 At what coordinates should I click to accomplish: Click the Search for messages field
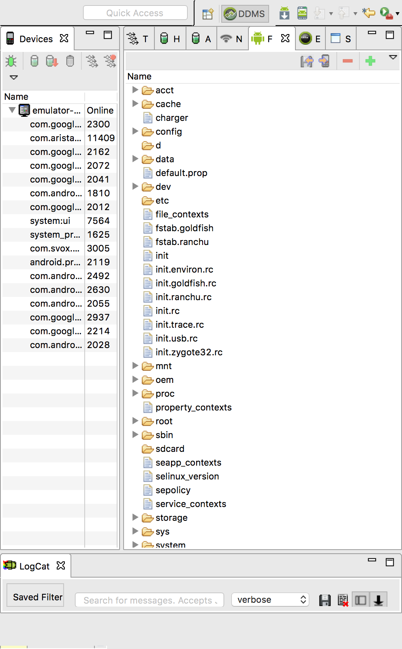[x=150, y=600]
